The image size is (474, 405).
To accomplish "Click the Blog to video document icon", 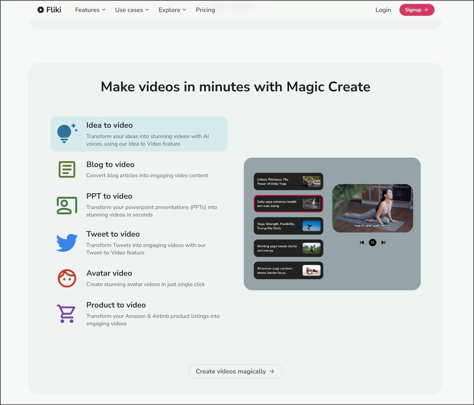I will [x=67, y=169].
